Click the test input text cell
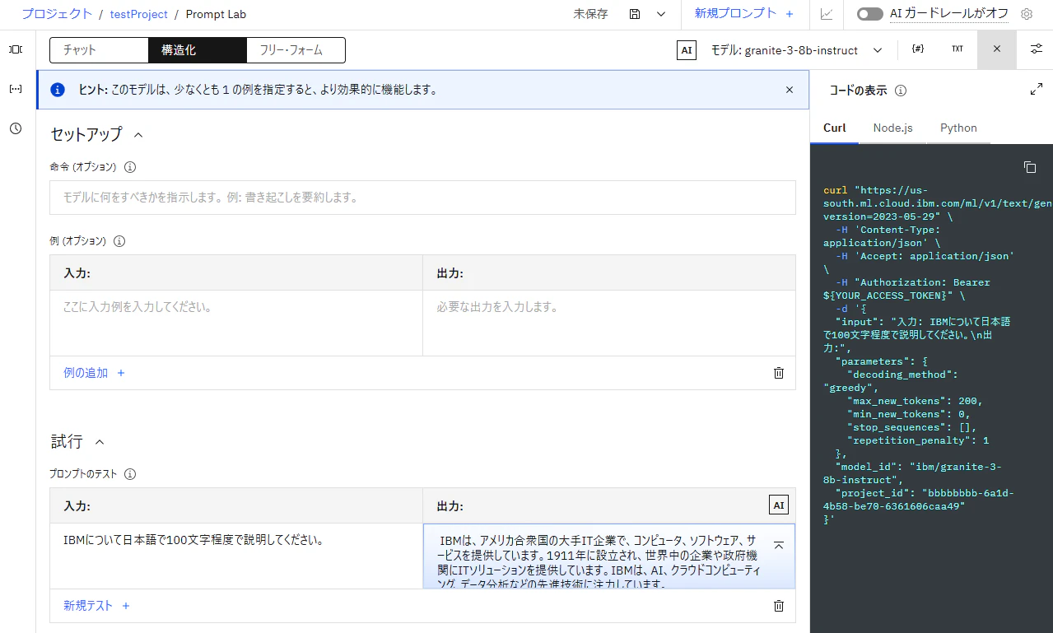The height and width of the screenshot is (633, 1053). (x=236, y=556)
